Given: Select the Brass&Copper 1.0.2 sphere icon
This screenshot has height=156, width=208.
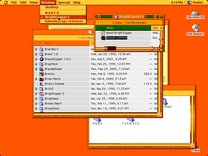Looking at the screenshot, I should pyautogui.click(x=42, y=59).
